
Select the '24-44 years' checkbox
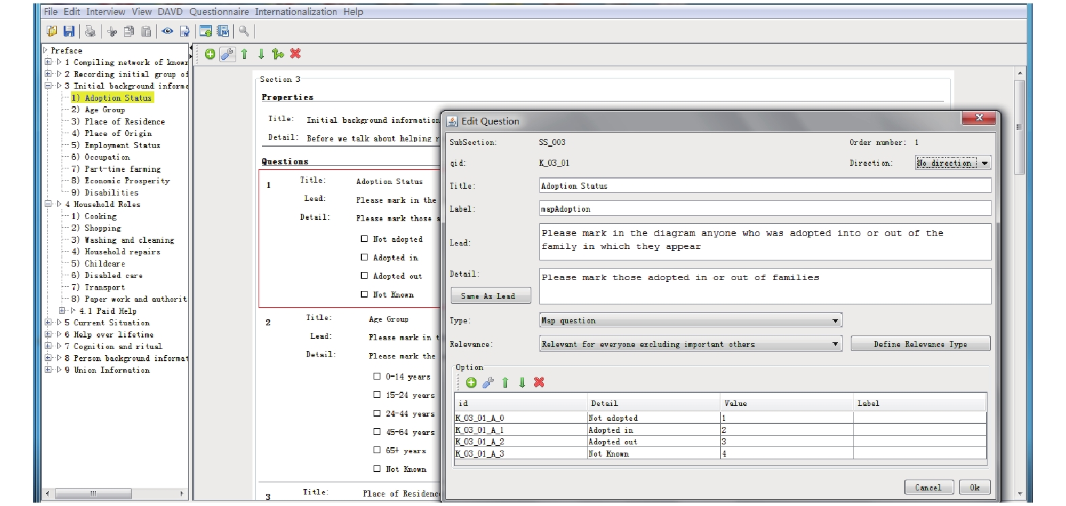pos(377,413)
